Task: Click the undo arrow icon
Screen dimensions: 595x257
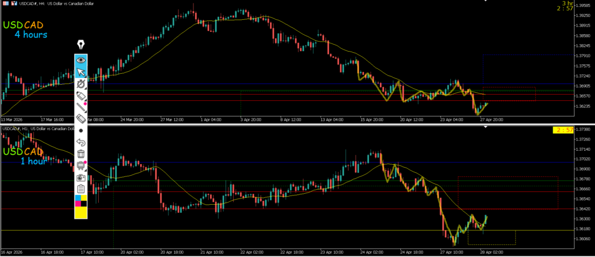Action: tap(81, 142)
